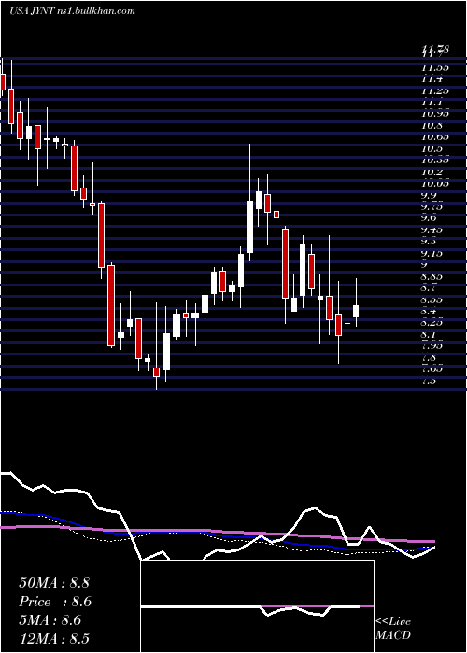Click the 7.5 price axis label
The width and height of the screenshot is (467, 653).
click(429, 381)
